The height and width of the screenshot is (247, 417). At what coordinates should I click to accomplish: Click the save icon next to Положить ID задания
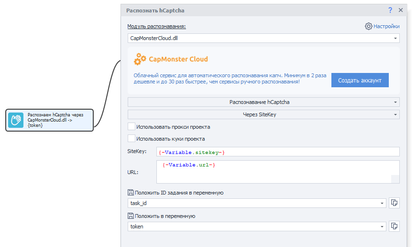coord(131,193)
